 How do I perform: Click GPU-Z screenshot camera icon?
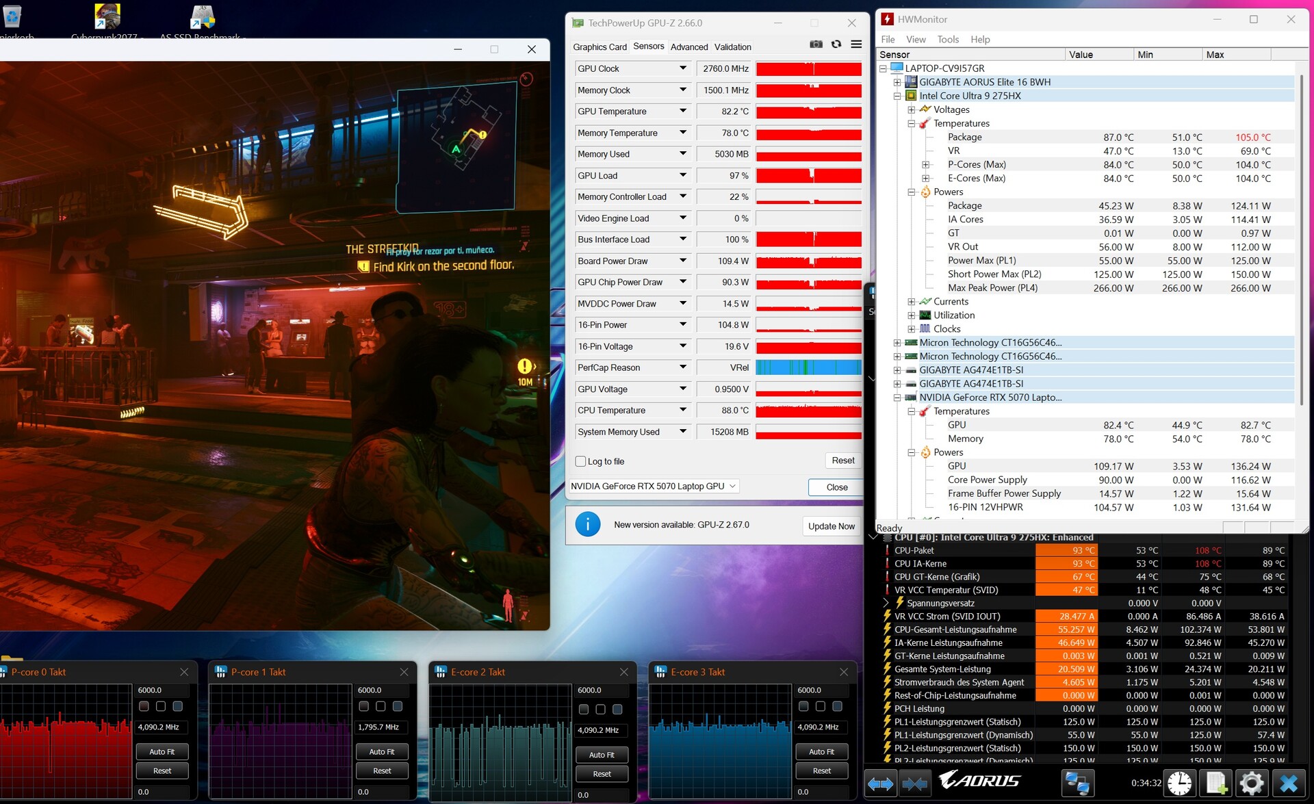(816, 44)
